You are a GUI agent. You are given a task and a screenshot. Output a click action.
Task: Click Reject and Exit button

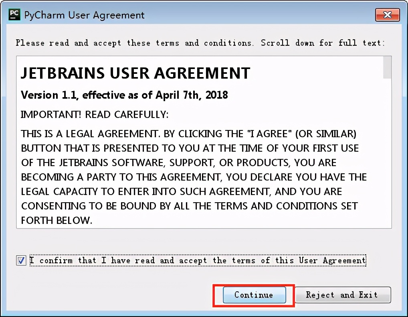[x=343, y=295]
